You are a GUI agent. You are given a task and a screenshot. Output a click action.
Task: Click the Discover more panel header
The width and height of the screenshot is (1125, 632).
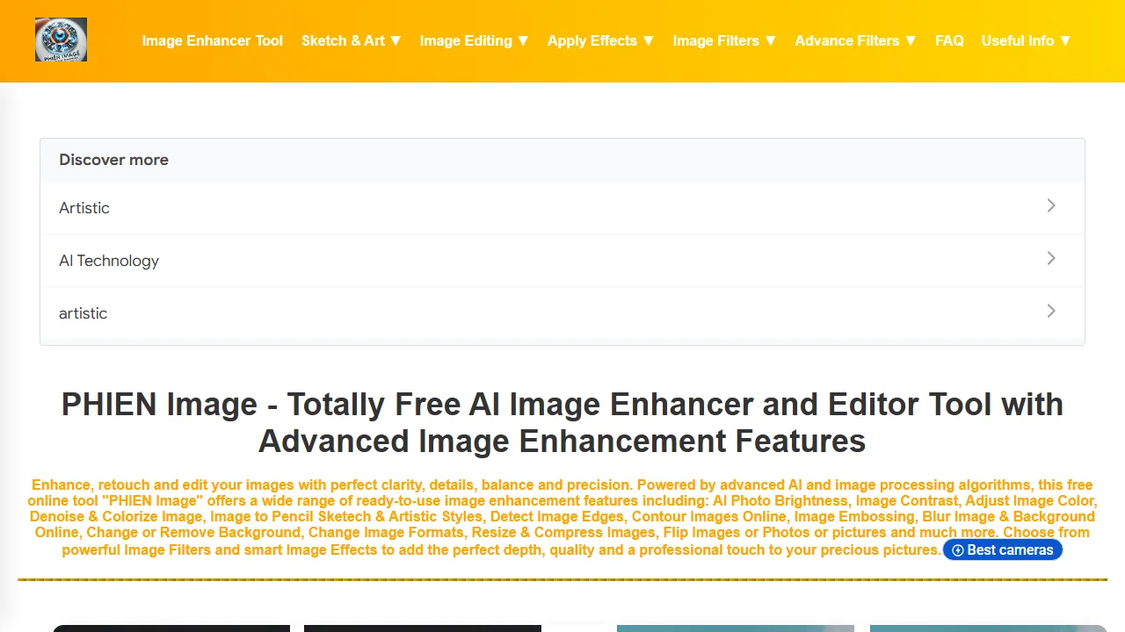[113, 160]
